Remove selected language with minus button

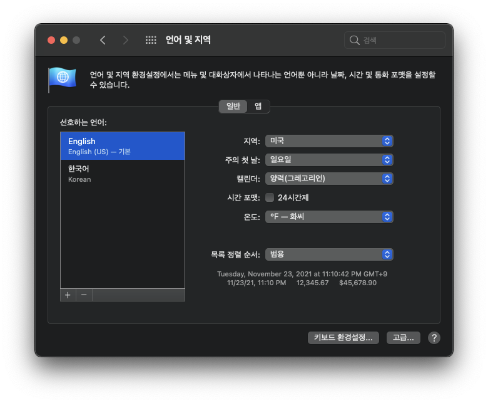pyautogui.click(x=84, y=295)
